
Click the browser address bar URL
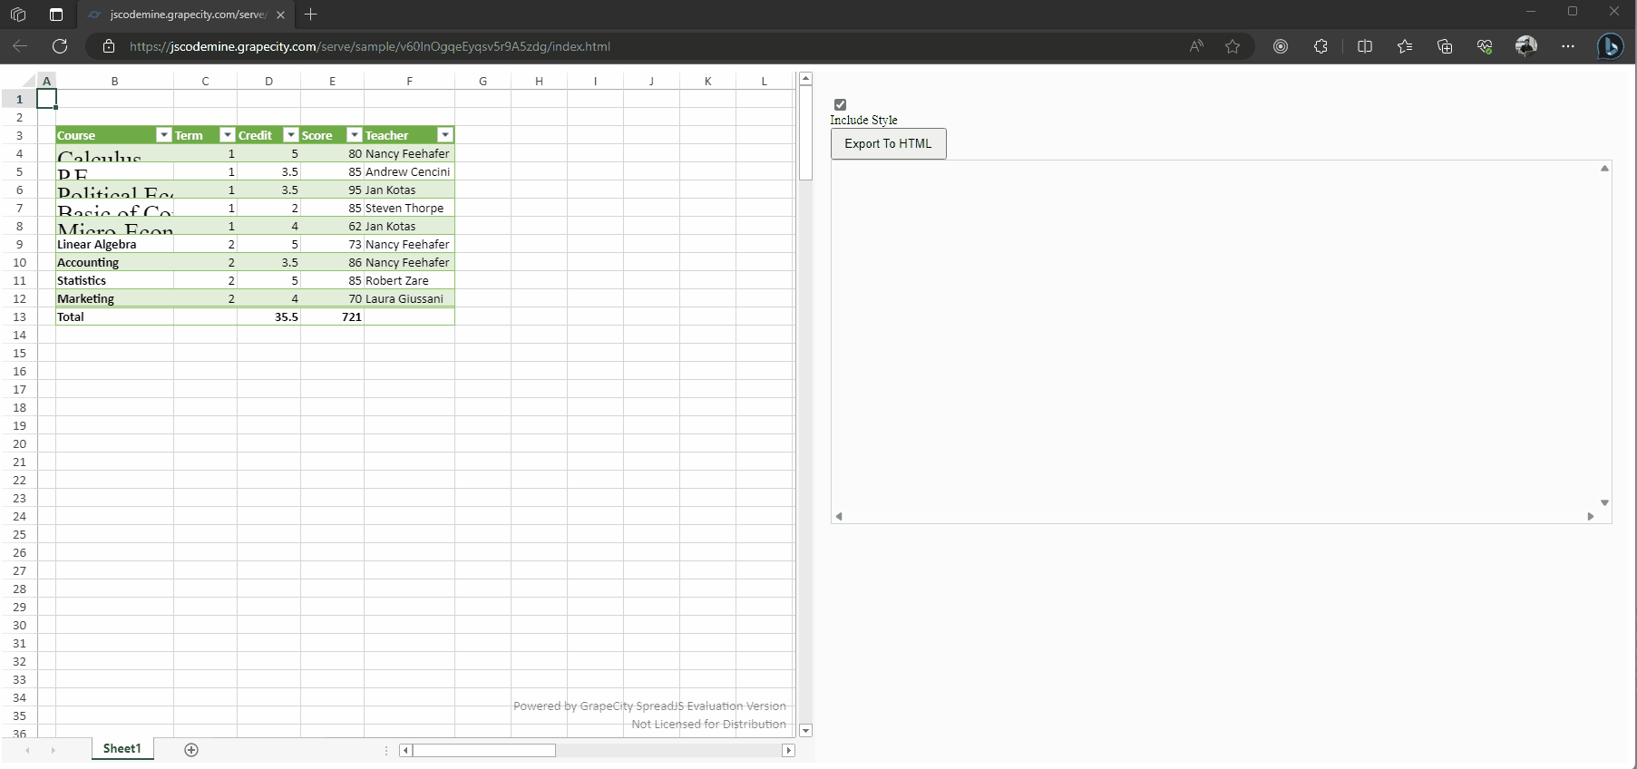(369, 46)
